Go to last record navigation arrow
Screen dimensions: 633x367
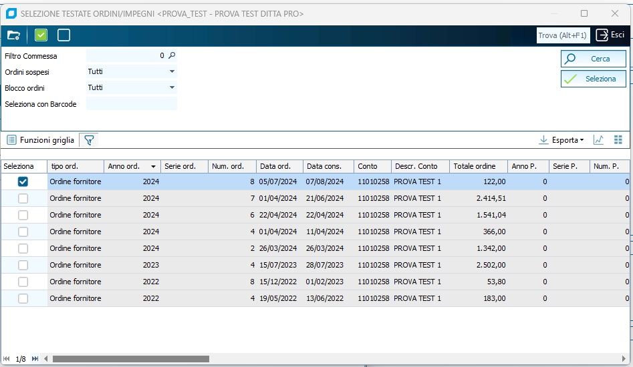click(35, 358)
